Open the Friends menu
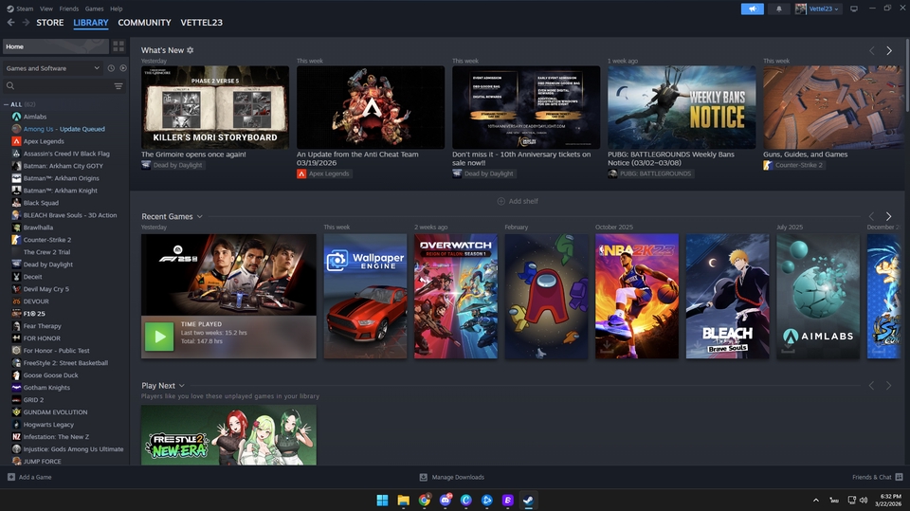This screenshot has height=511, width=910. (69, 9)
